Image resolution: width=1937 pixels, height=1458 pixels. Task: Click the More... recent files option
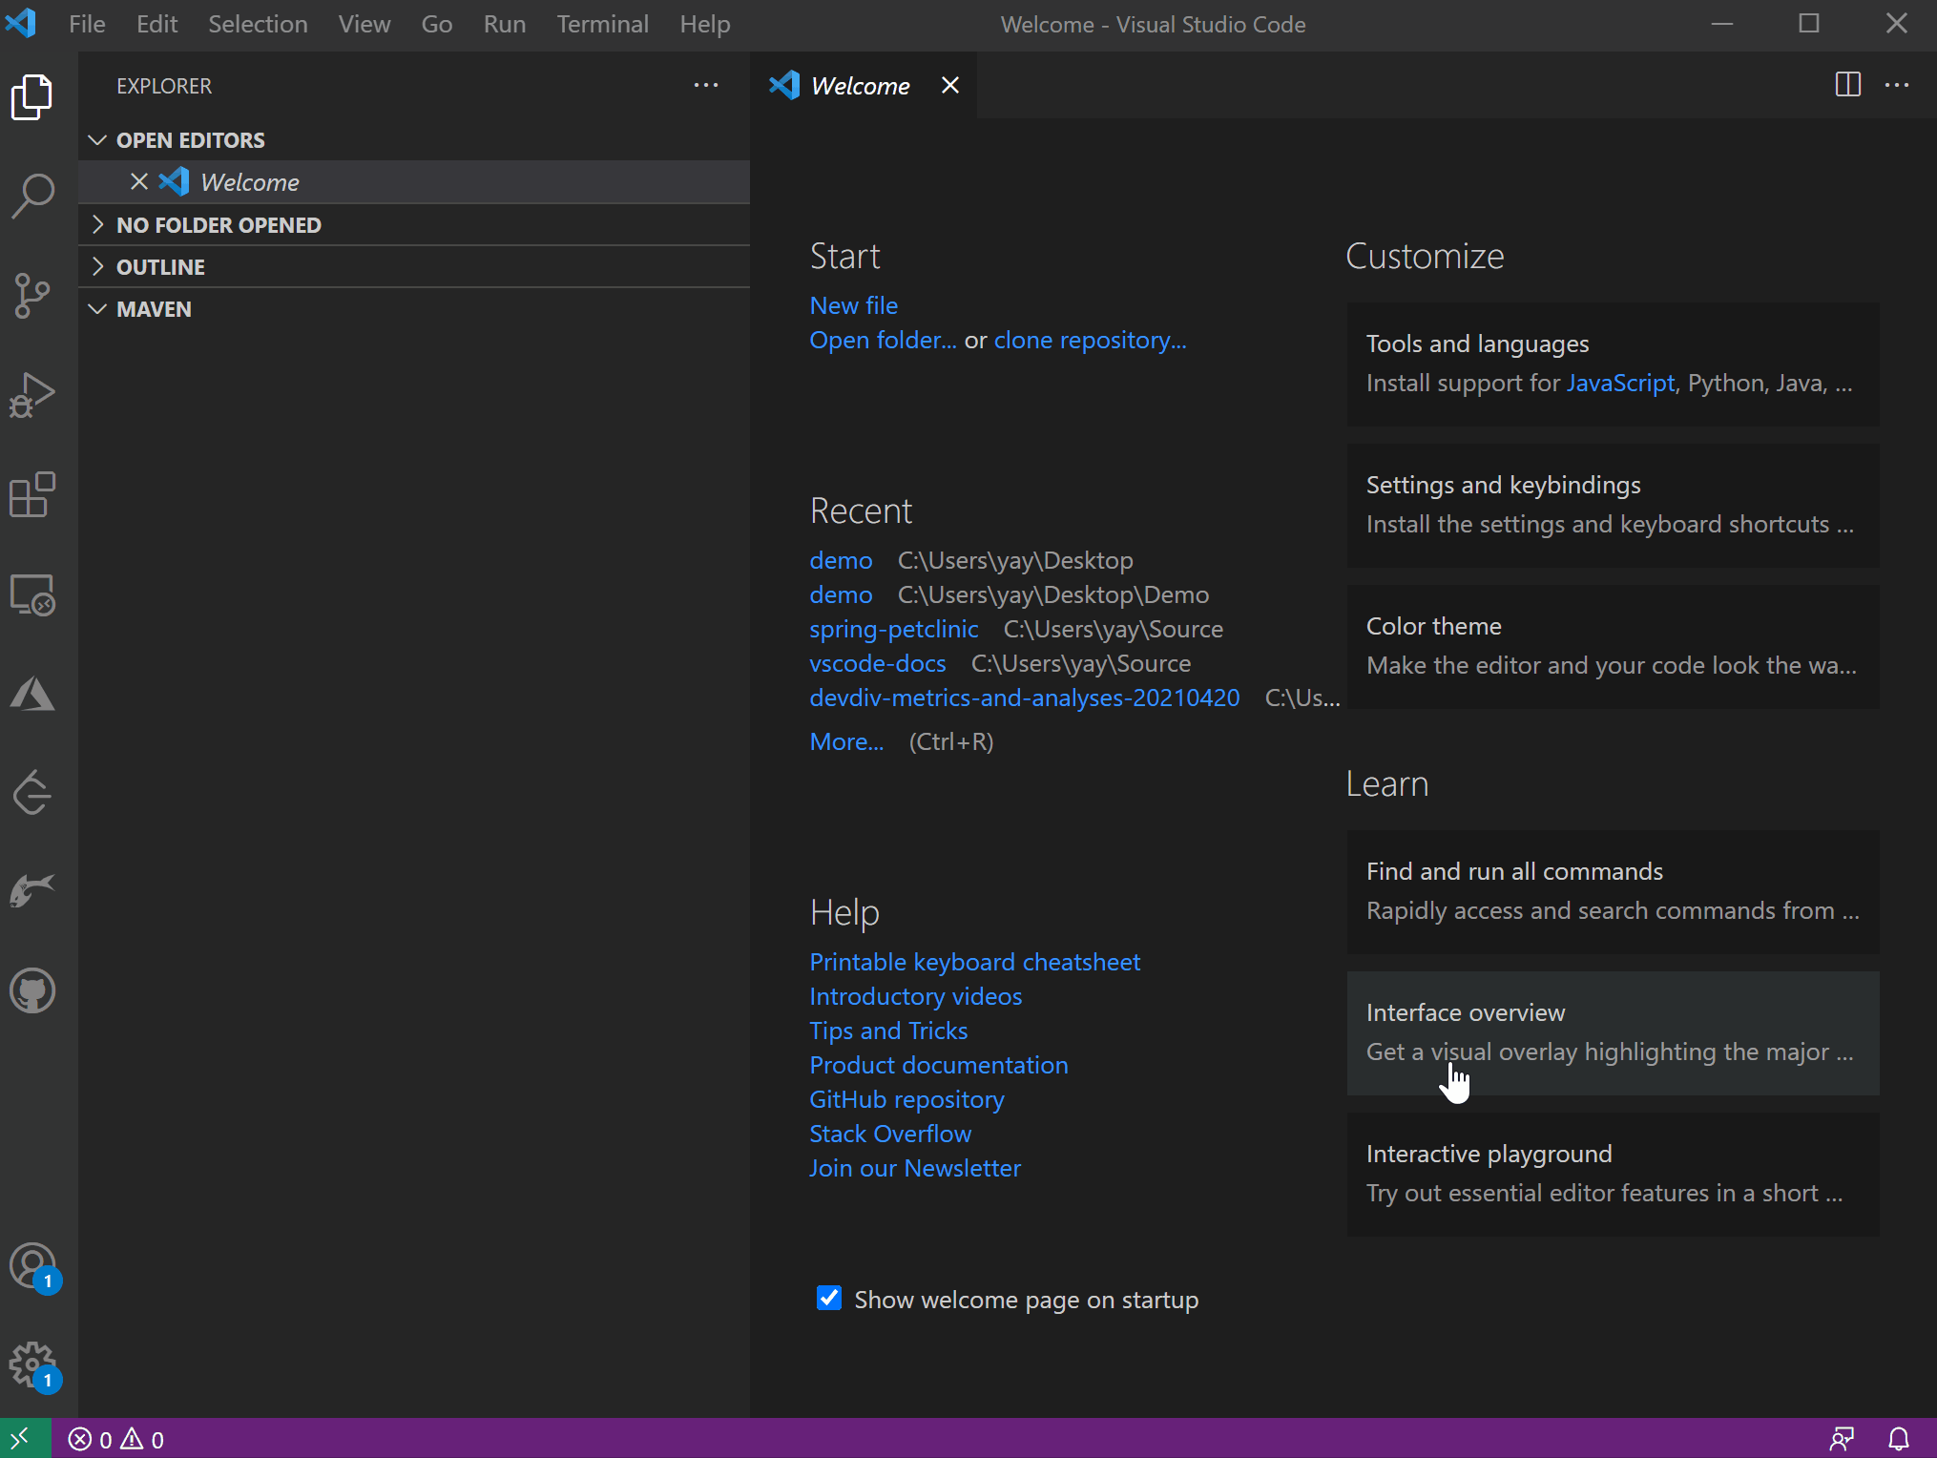point(846,739)
